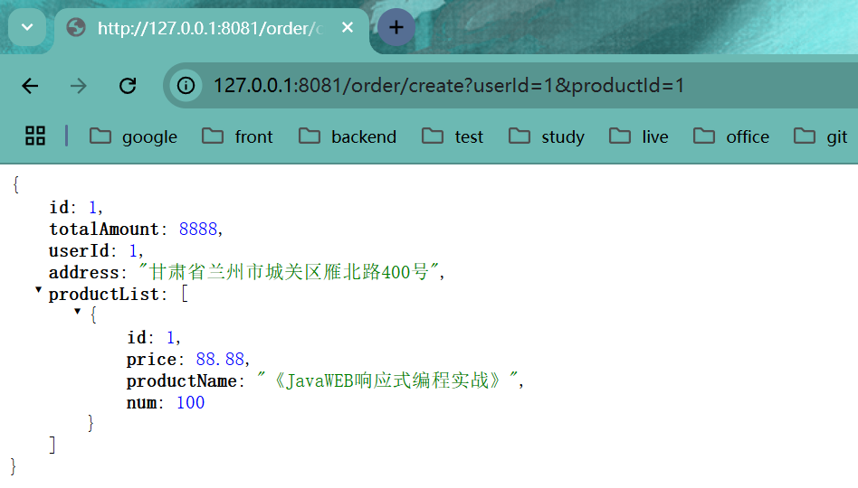The width and height of the screenshot is (858, 488).
Task: Go forward to the next page
Action: pyautogui.click(x=78, y=86)
